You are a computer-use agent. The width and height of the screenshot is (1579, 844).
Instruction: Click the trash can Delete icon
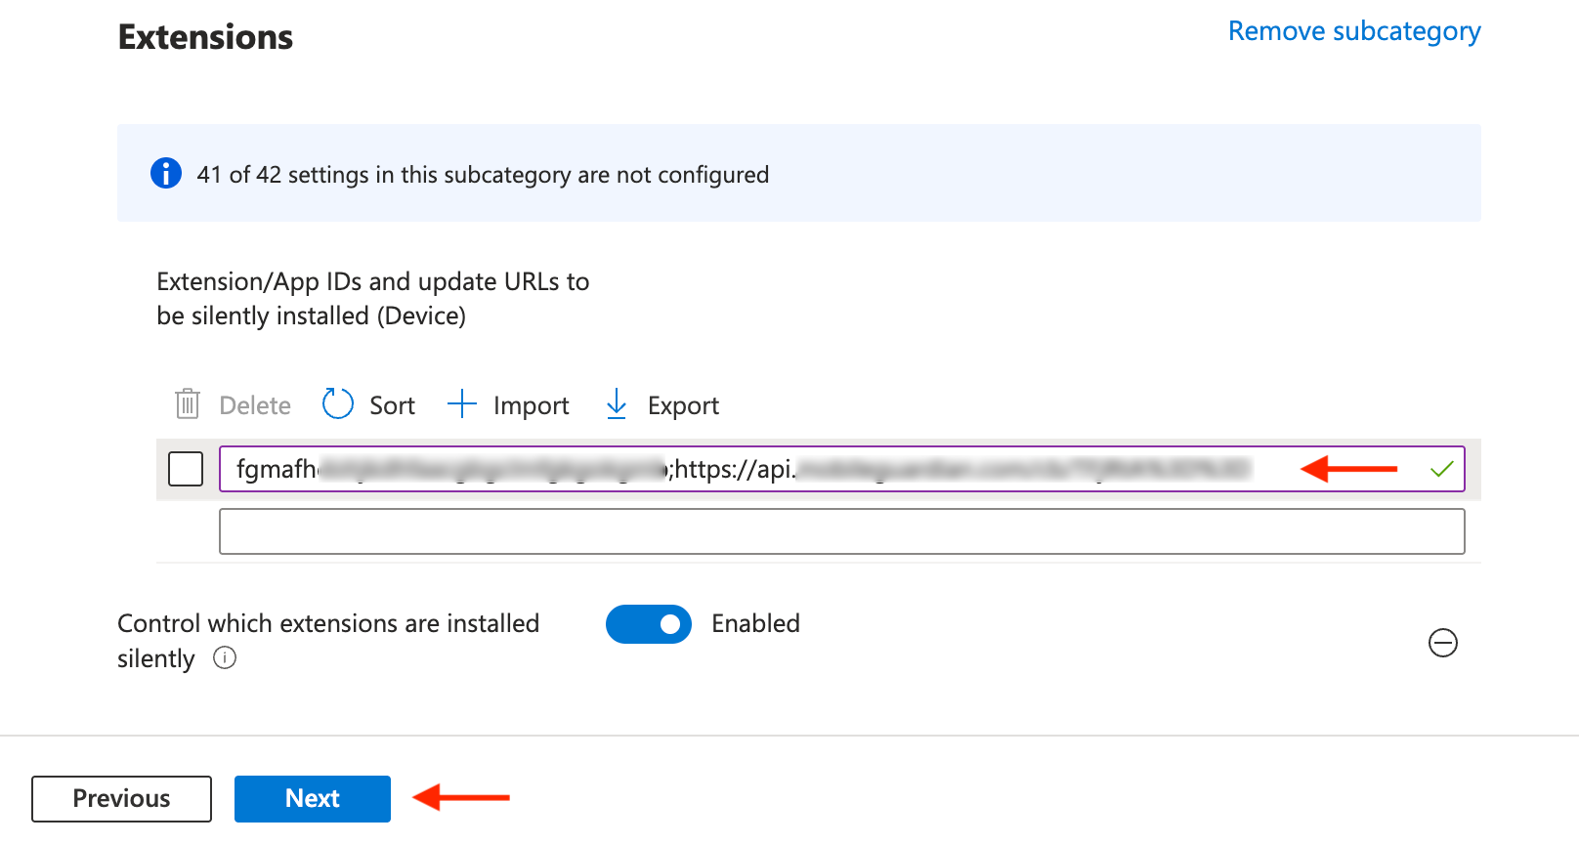187,404
